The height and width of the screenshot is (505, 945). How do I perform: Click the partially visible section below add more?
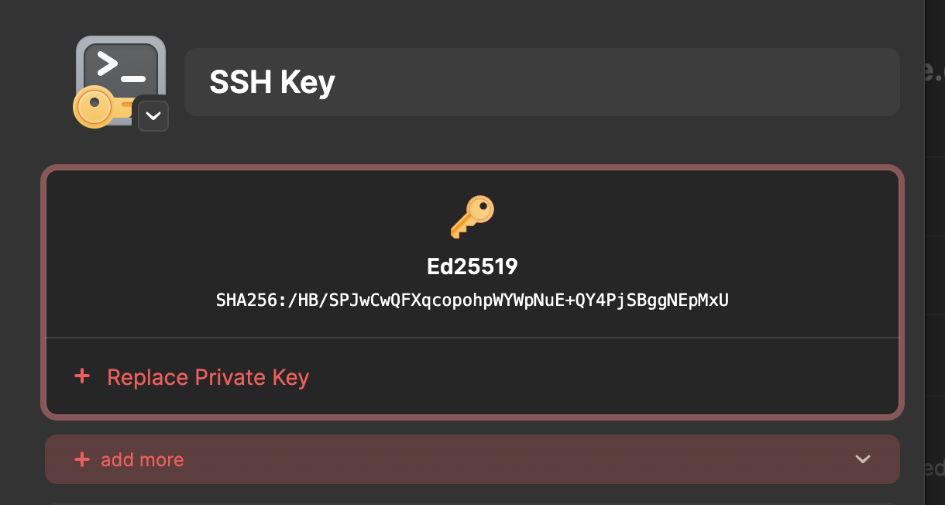(472, 502)
